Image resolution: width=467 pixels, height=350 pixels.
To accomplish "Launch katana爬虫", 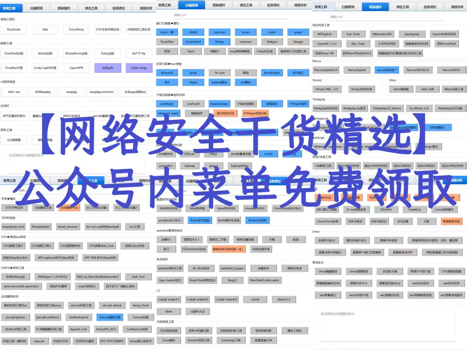I will click(x=219, y=82).
